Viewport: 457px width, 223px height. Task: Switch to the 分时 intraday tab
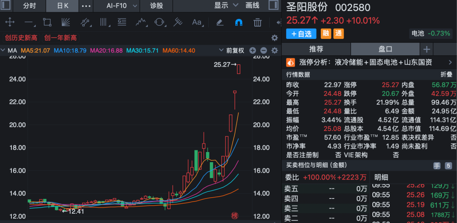click(x=29, y=6)
